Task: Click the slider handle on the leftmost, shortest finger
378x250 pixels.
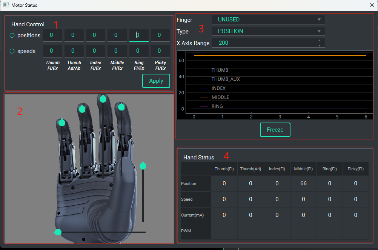Action: pos(62,123)
